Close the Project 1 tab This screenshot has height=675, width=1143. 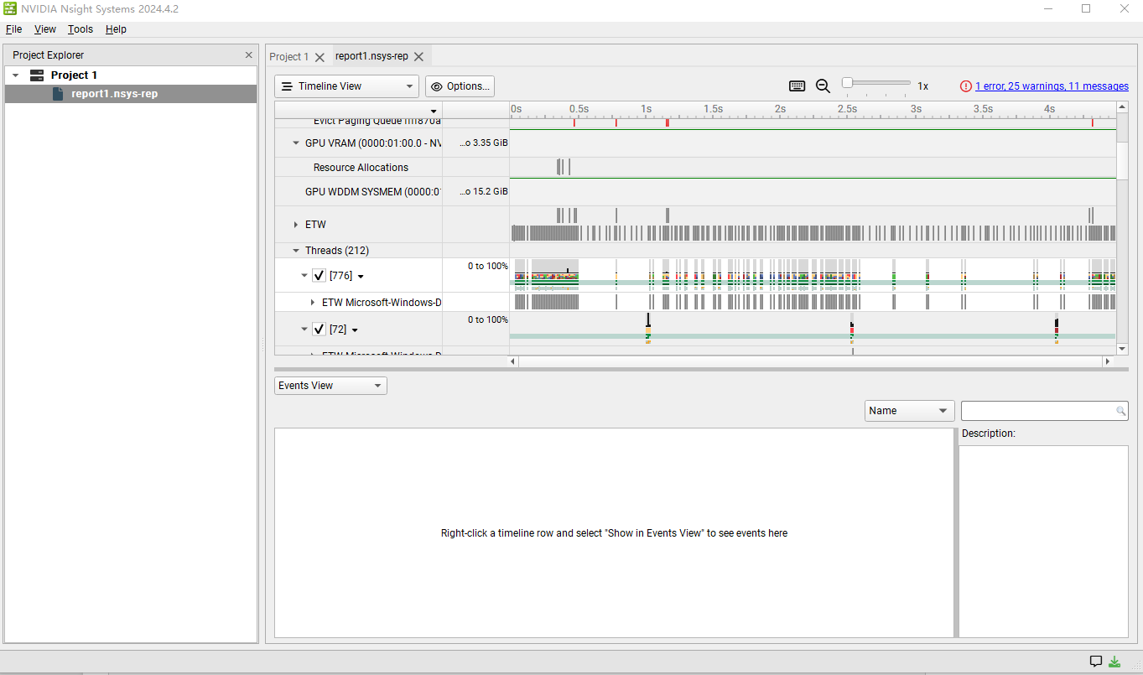click(x=320, y=57)
